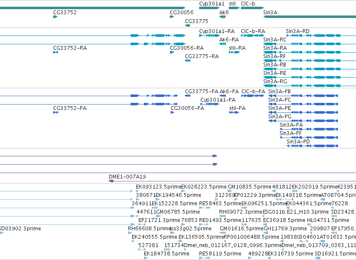Click the Sin3A-RG transcript label
356x260 pixels.
[x=275, y=81]
